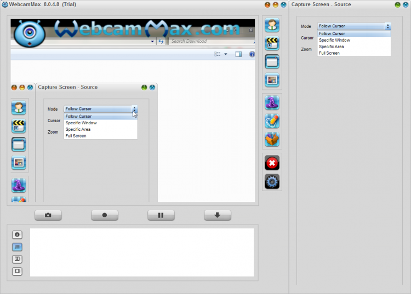Switch to the list view icon
Viewport: 411px width, 294px height.
(17, 247)
